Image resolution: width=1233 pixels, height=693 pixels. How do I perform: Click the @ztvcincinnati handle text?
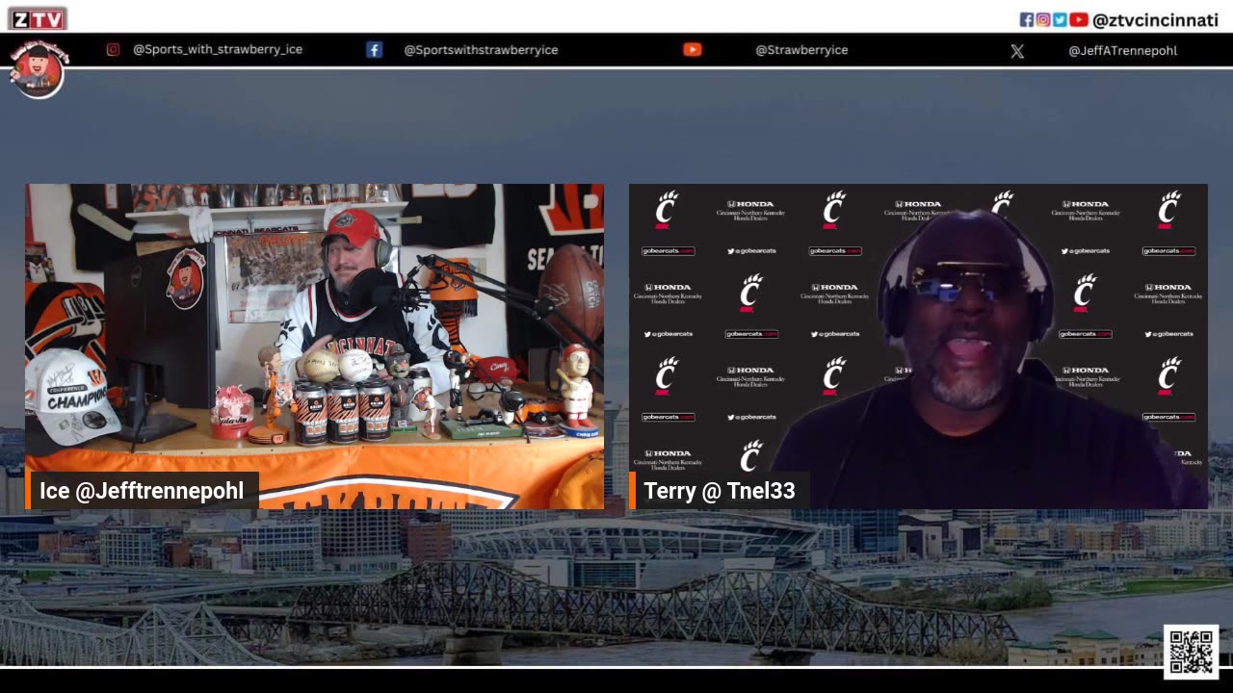(1155, 20)
